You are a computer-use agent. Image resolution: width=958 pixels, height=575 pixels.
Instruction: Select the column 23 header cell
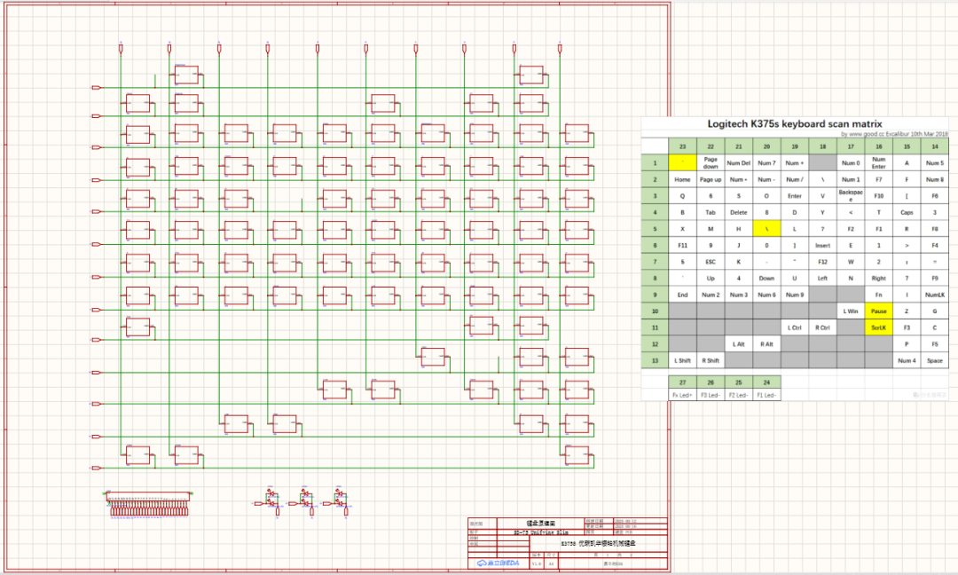coord(682,146)
